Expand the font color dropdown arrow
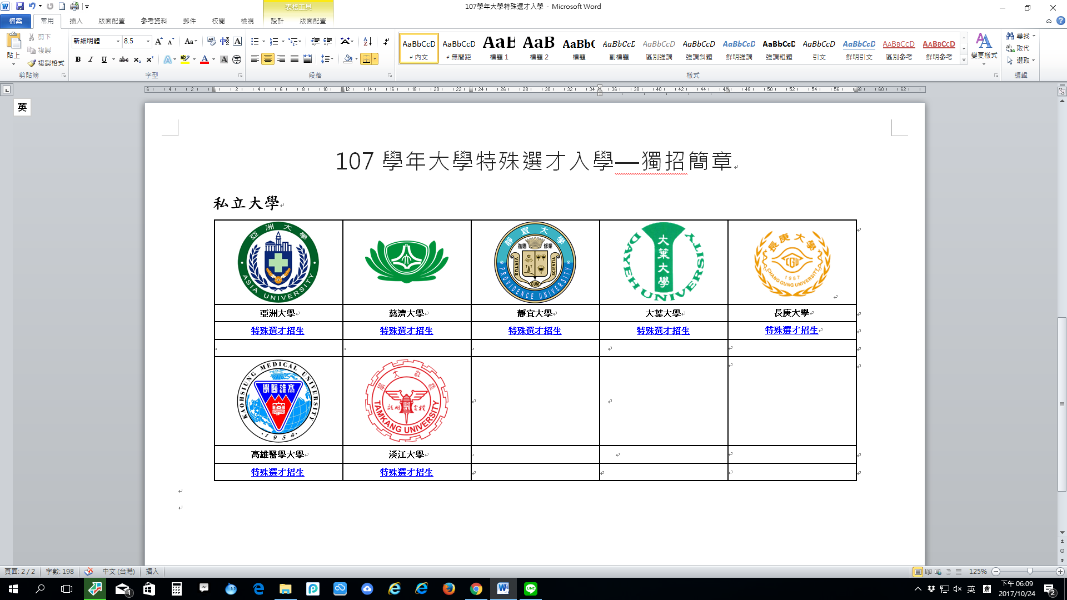1067x600 pixels. pyautogui.click(x=213, y=59)
